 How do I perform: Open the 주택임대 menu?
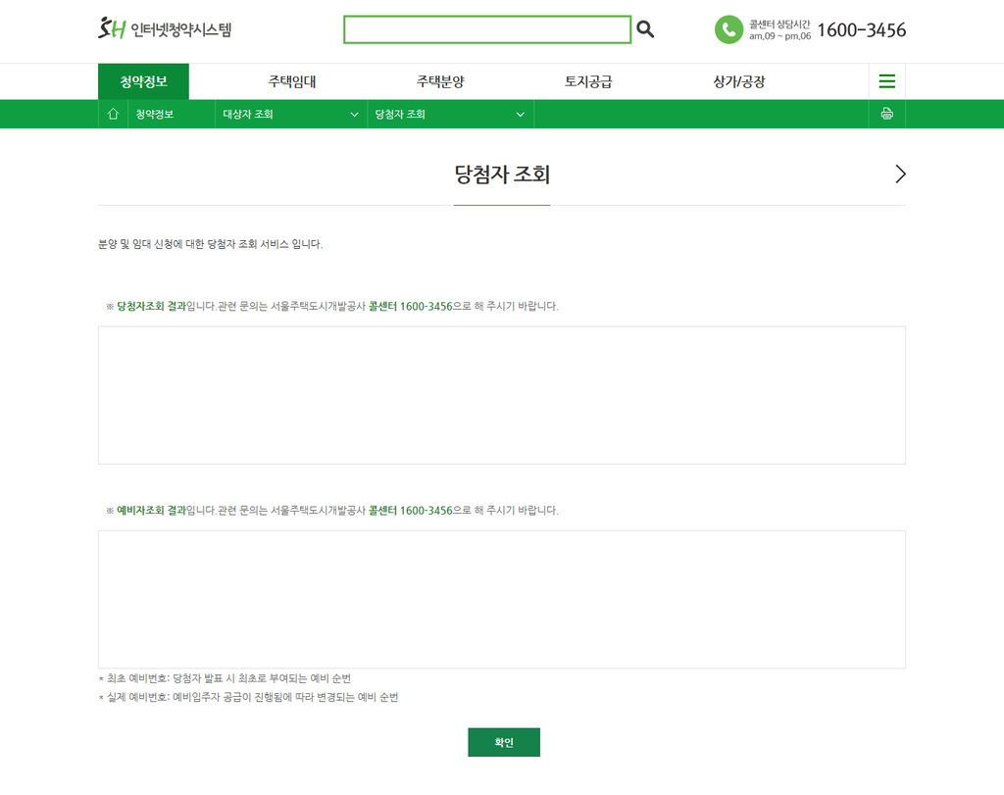pos(294,81)
